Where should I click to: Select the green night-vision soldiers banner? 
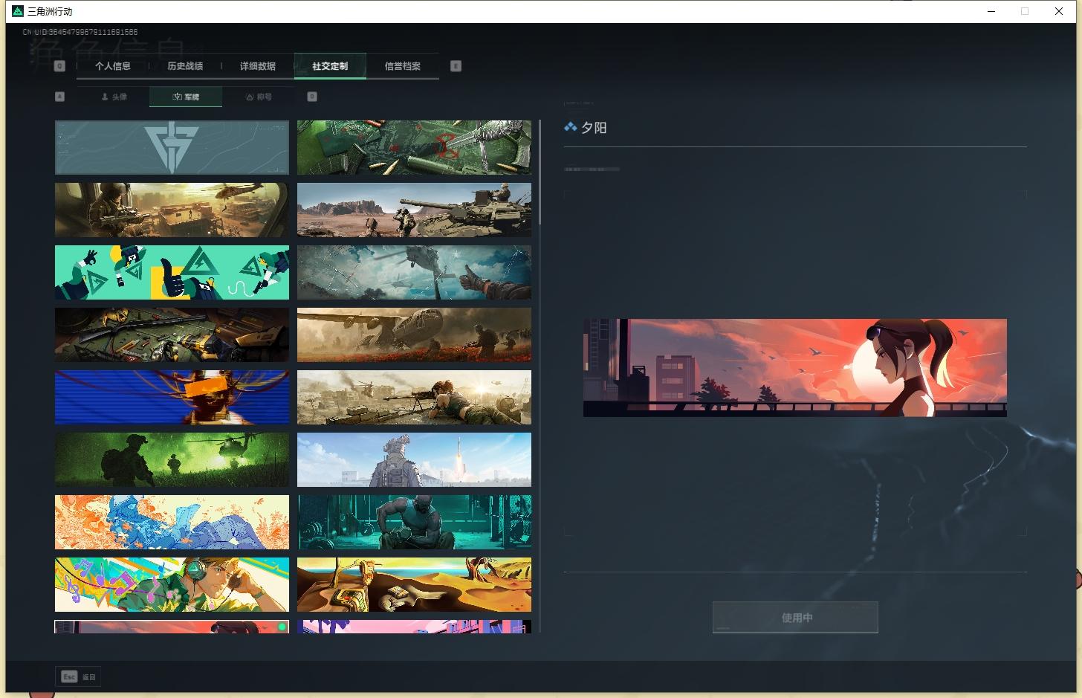[172, 460]
